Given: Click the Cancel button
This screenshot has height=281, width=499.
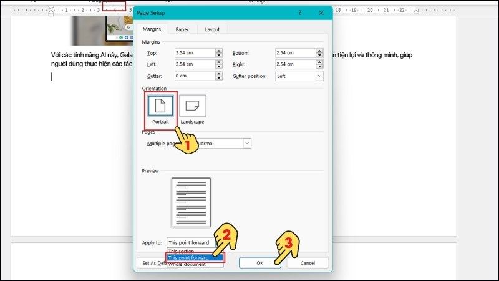Looking at the screenshot, I should (307, 263).
